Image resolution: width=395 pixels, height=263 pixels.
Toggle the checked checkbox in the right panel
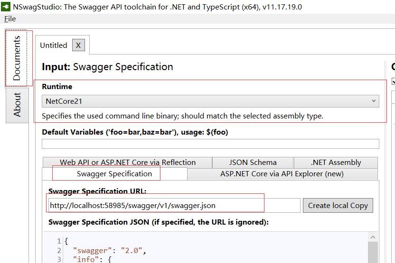pyautogui.click(x=393, y=81)
